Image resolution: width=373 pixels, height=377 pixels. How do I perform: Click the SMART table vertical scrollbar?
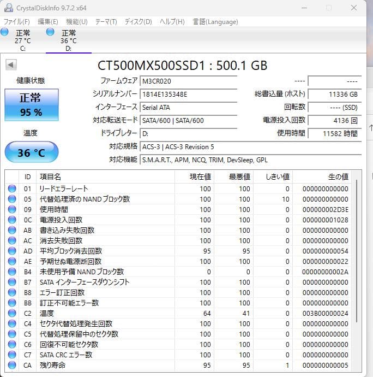(x=357, y=251)
